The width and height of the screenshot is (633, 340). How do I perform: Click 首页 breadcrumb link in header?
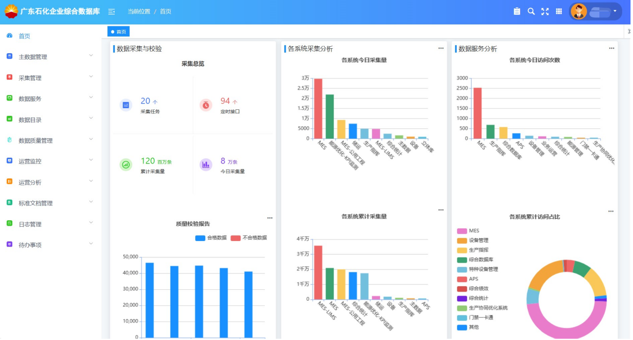[x=165, y=11]
